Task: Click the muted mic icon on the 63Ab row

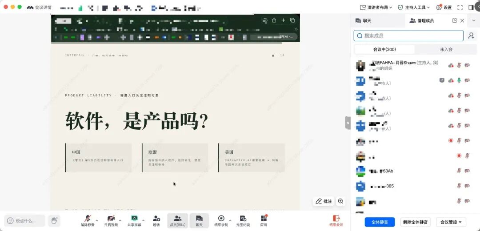Action: tap(459, 171)
